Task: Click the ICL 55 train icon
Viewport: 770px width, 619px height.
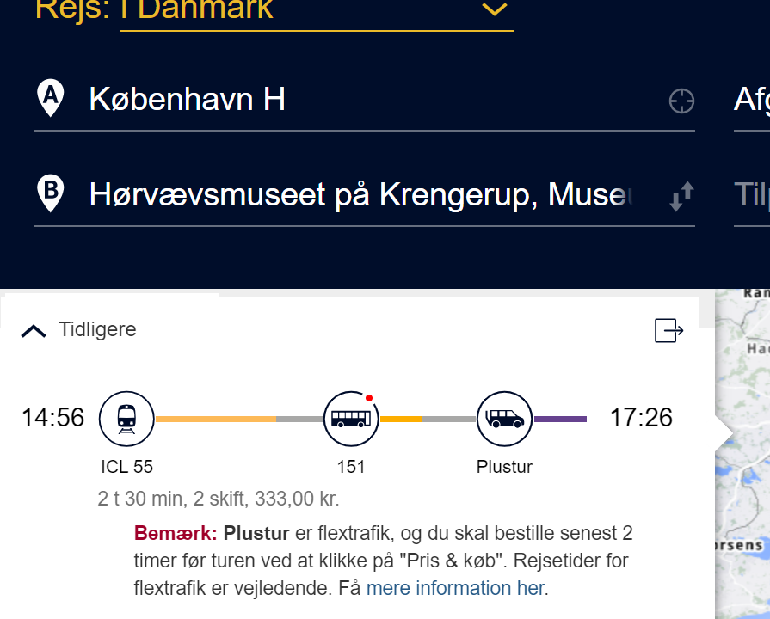Action: [126, 419]
